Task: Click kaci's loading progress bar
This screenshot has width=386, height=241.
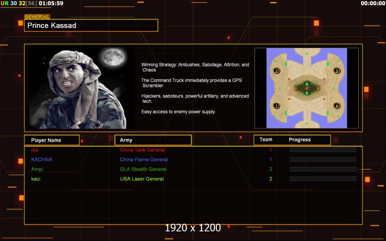Action: [x=323, y=179]
